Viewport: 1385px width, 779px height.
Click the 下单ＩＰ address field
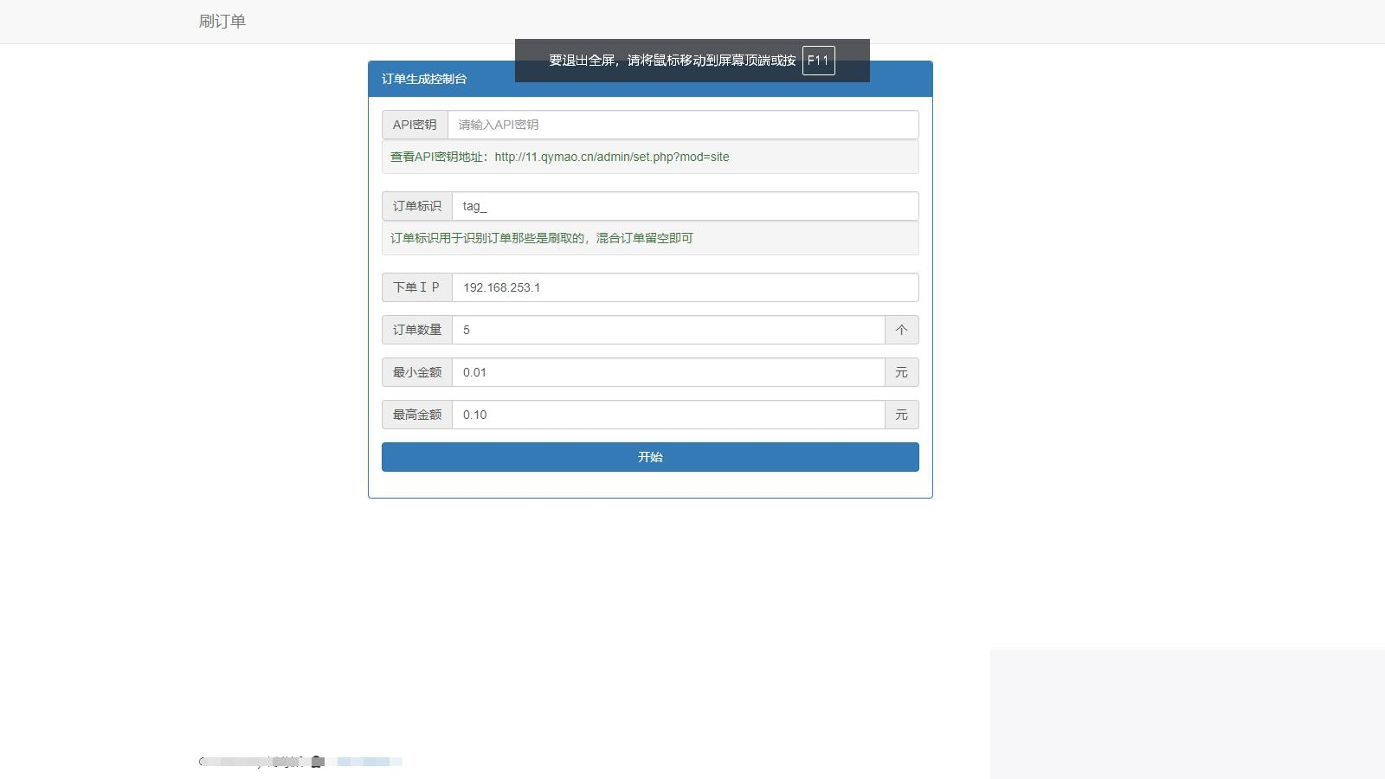pos(683,286)
